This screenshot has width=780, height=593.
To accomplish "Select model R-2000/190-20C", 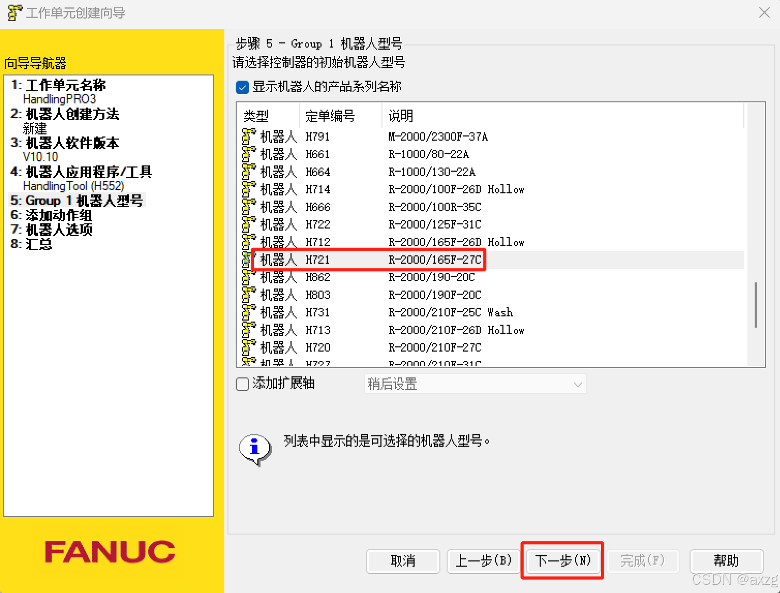I will (x=432, y=277).
